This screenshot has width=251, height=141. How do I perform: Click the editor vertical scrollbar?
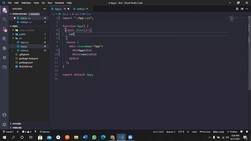249,53
